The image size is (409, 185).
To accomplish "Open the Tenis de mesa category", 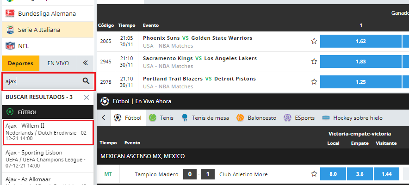I will 205,118.
